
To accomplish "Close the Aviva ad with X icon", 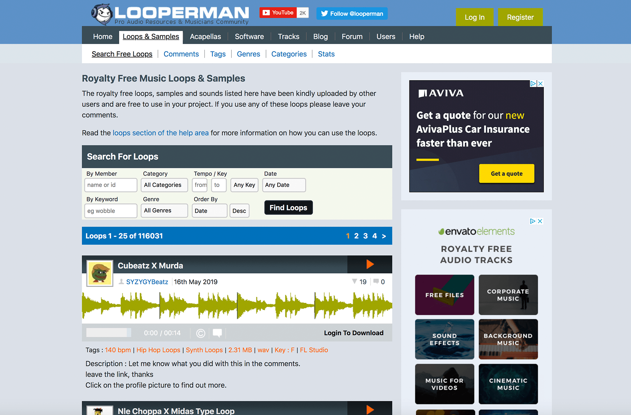I will point(541,84).
